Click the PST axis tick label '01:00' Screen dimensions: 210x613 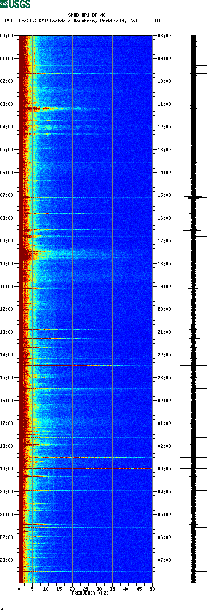coord(7,59)
